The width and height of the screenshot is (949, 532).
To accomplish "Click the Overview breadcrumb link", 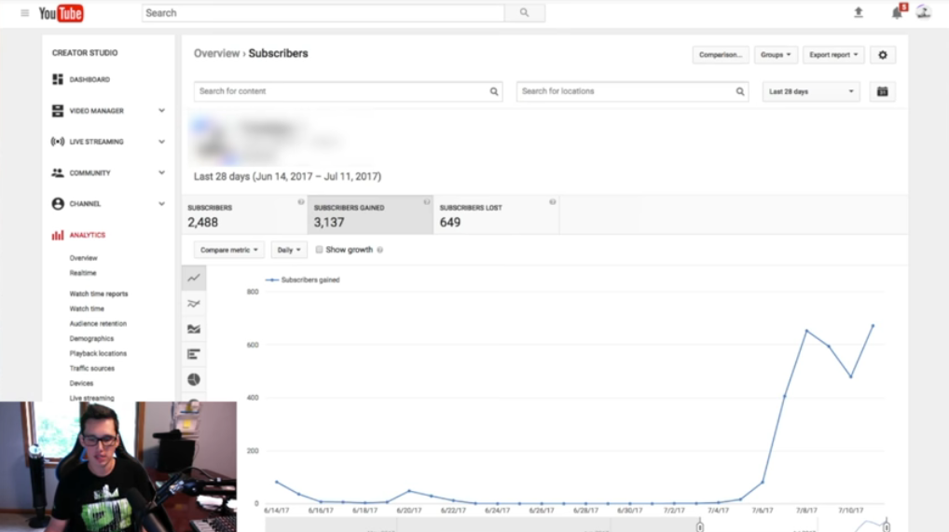I will 216,53.
